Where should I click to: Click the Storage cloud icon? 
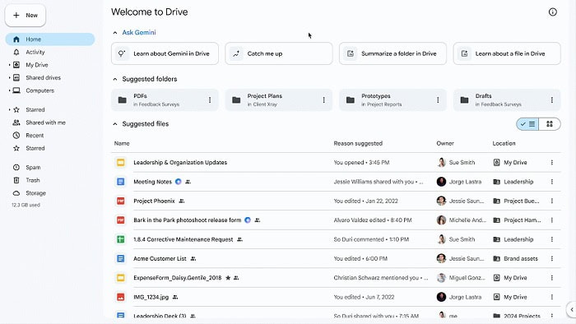(x=16, y=193)
